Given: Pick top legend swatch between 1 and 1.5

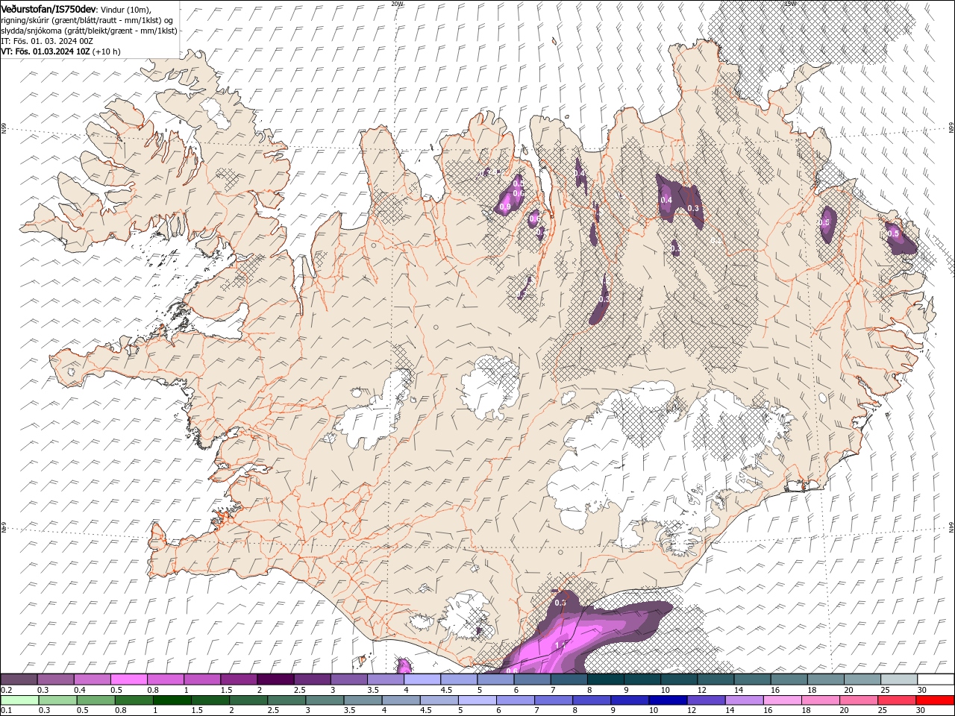Looking at the screenshot, I should 201,679.
